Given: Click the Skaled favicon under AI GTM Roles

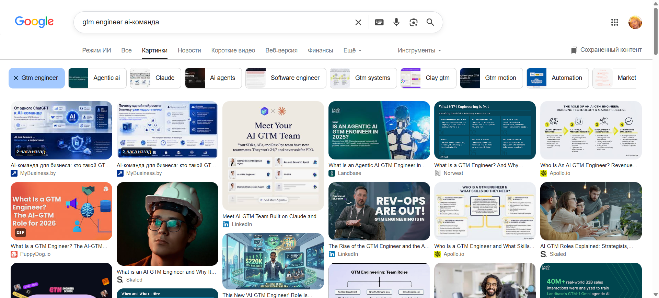Looking at the screenshot, I should click(x=544, y=254).
